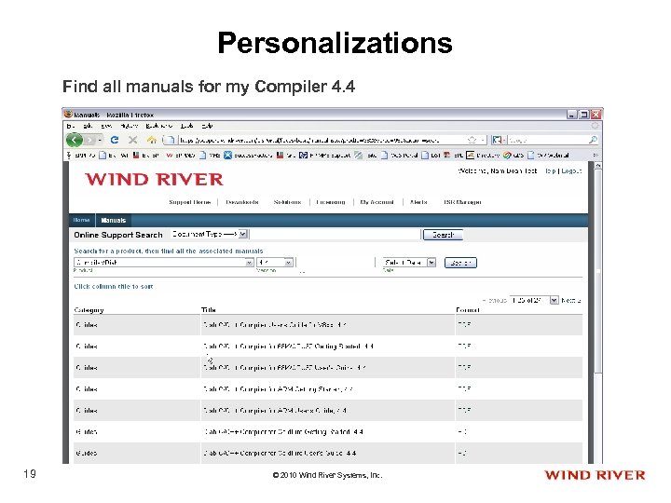Open Compiler for 68K/CPU32 User's Guide 4.4
The image size is (671, 503).
tap(284, 367)
